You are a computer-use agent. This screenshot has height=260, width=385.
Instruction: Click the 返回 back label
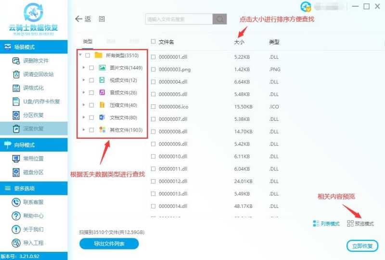[x=95, y=19]
